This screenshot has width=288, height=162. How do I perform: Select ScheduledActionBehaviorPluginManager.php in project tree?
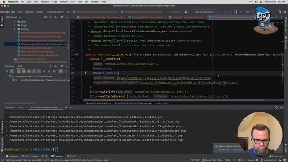click(x=44, y=44)
